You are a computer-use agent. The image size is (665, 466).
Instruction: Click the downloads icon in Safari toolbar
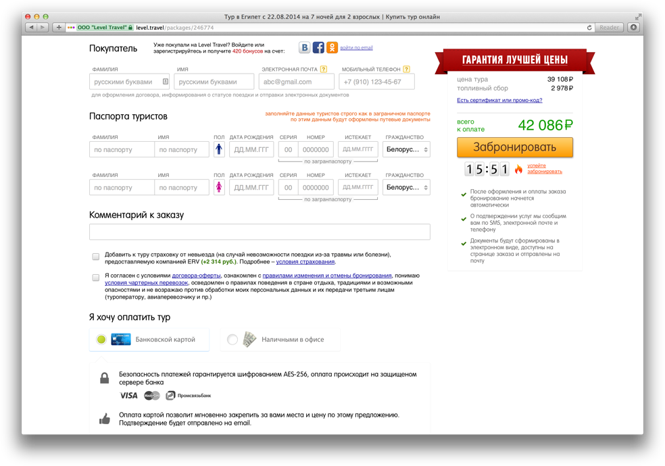click(x=634, y=28)
